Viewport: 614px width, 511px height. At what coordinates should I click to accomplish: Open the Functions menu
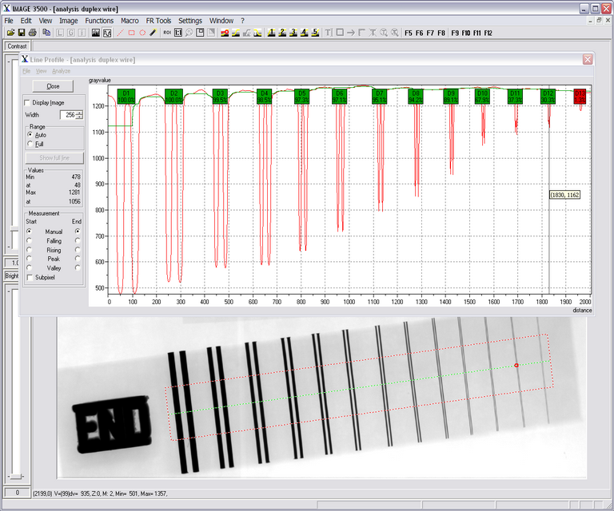pos(99,21)
